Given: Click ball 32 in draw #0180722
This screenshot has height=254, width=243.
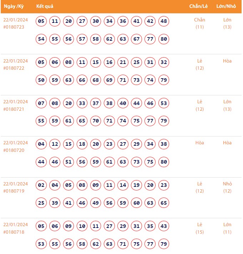Looking at the screenshot, I should click(x=164, y=62).
